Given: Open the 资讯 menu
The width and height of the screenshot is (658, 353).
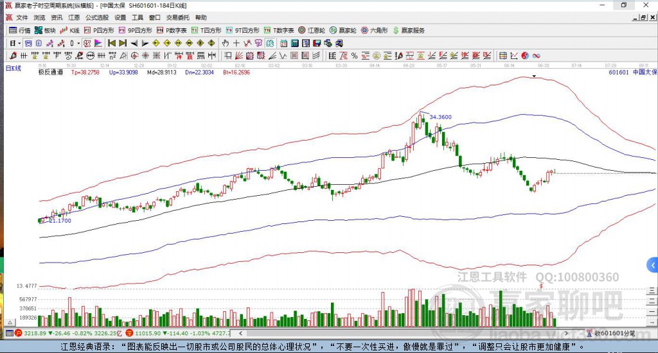Looking at the screenshot, I should [57, 17].
